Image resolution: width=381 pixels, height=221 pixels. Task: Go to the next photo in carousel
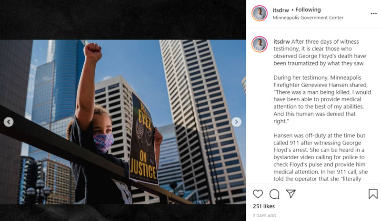(236, 122)
